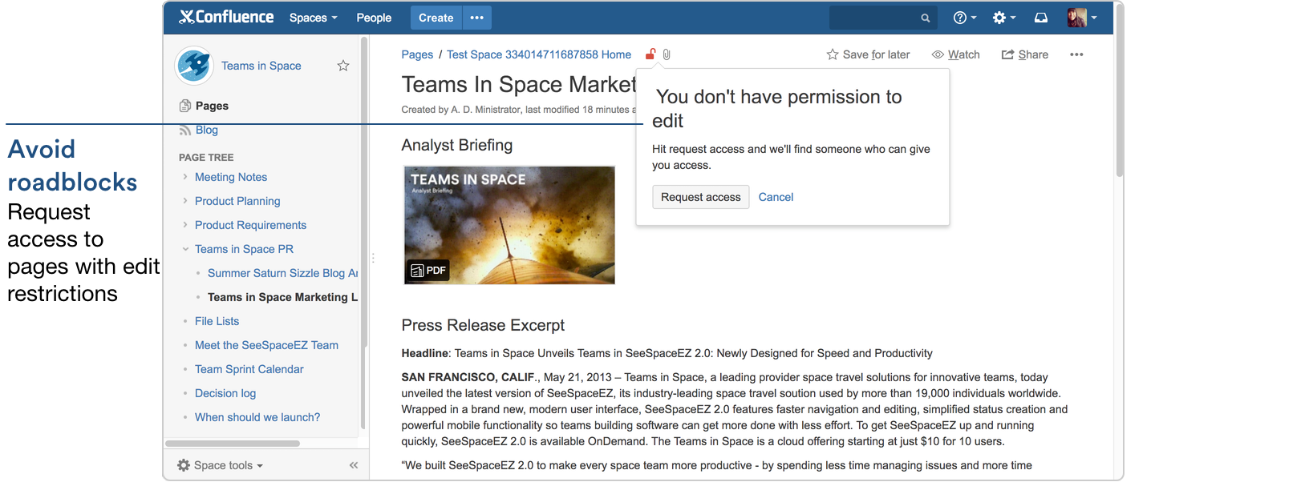The image size is (1313, 482).
Task: Click the Watch eye button
Action: pos(955,54)
